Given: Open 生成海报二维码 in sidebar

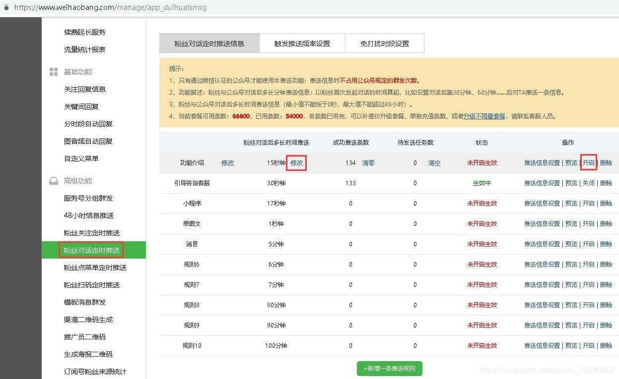Looking at the screenshot, I should (x=88, y=354).
